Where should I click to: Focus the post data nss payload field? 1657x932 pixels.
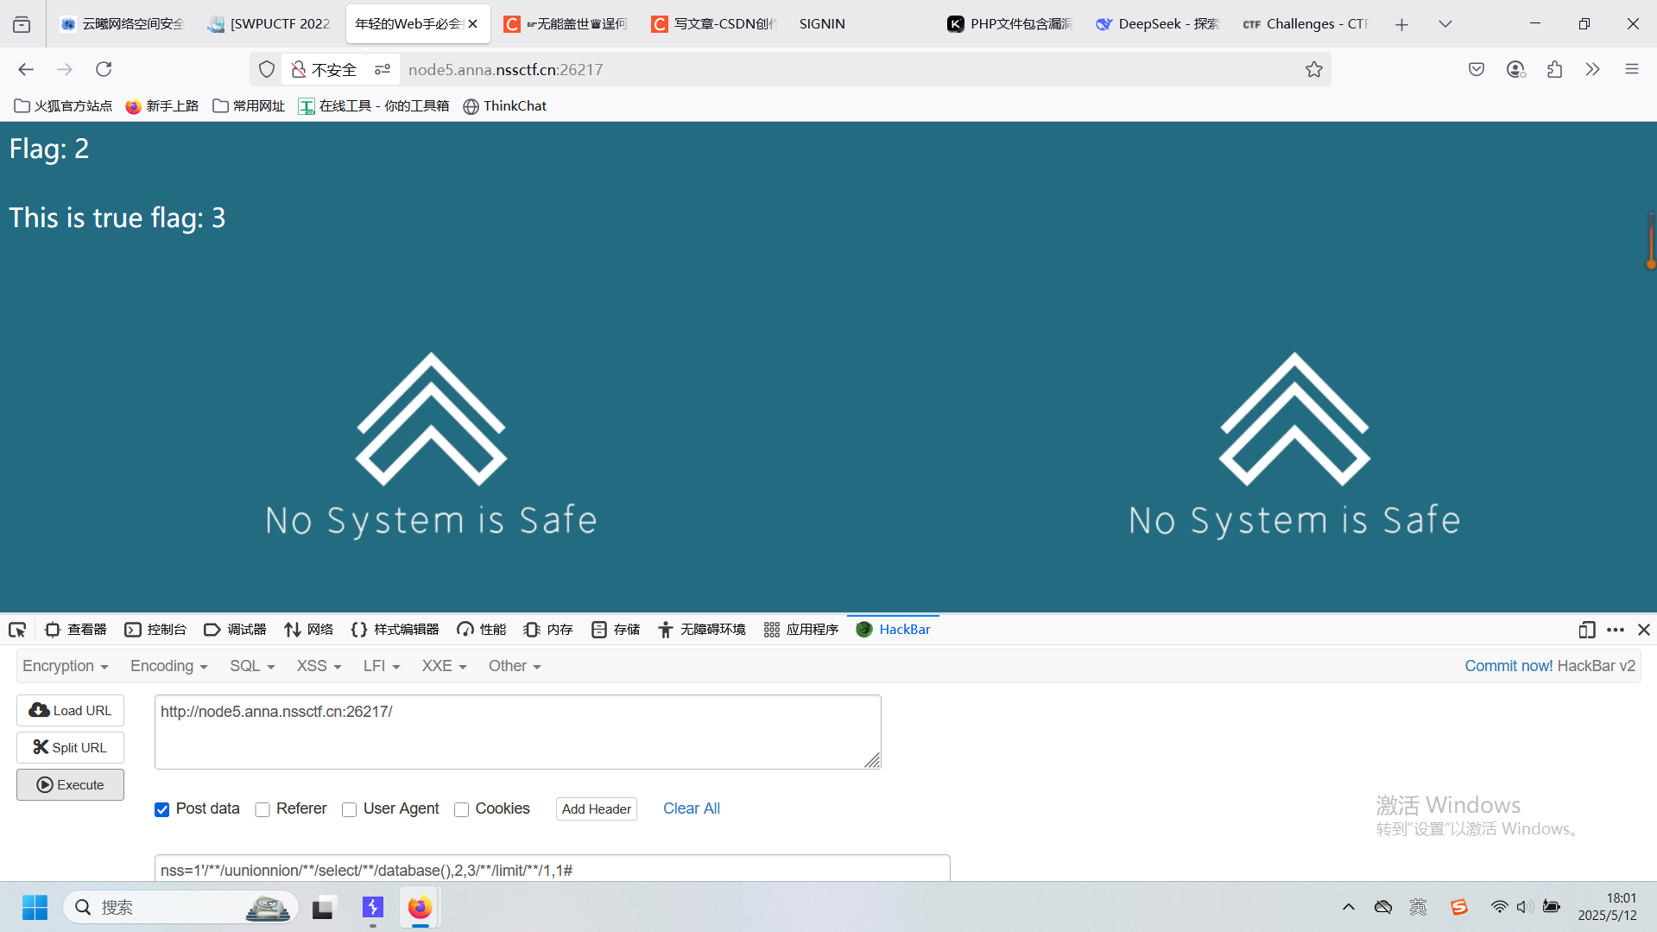tap(552, 869)
